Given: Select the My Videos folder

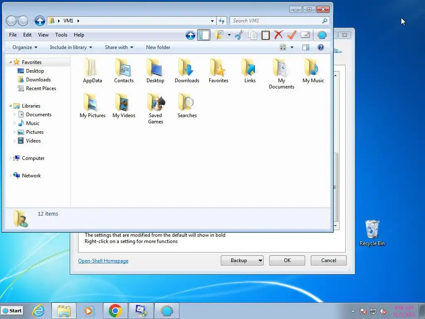Looking at the screenshot, I should tap(124, 105).
